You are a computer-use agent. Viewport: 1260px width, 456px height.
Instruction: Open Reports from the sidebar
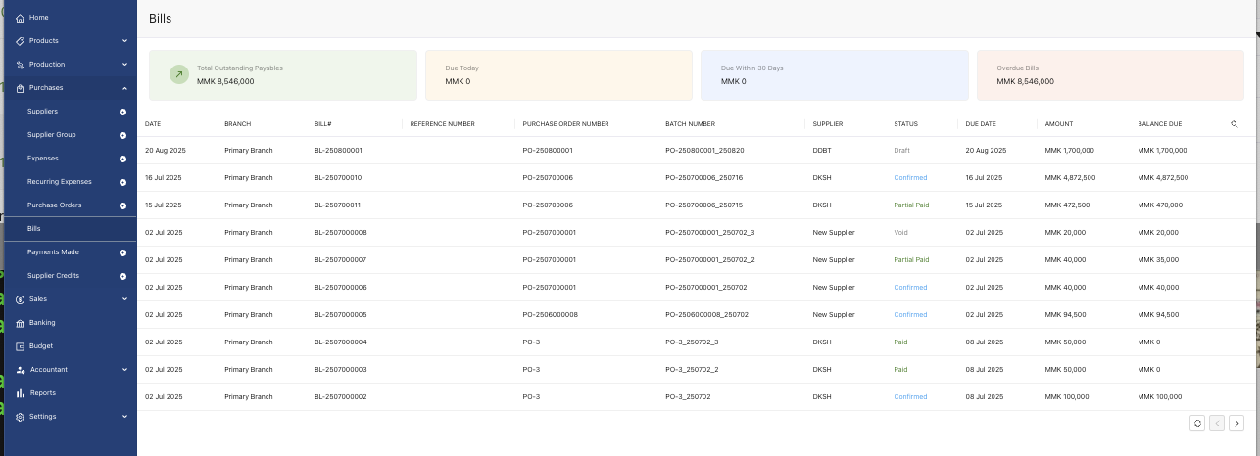42,393
